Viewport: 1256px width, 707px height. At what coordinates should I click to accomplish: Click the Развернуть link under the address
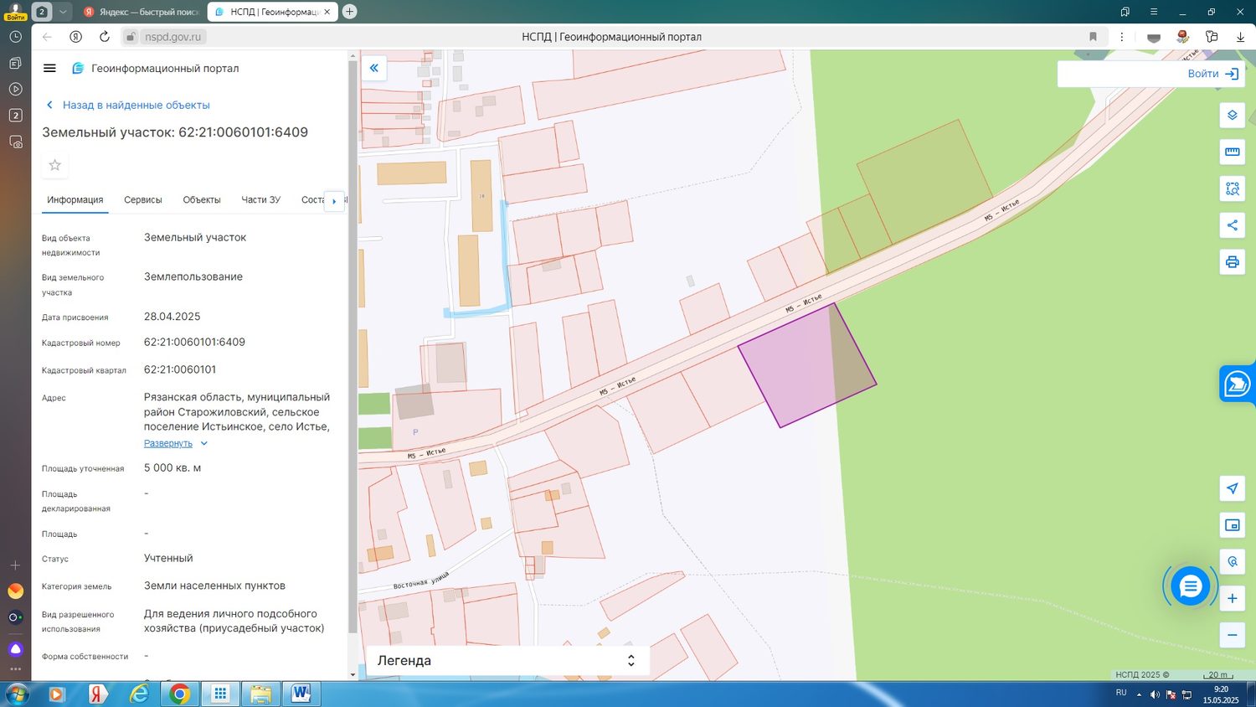coord(168,444)
